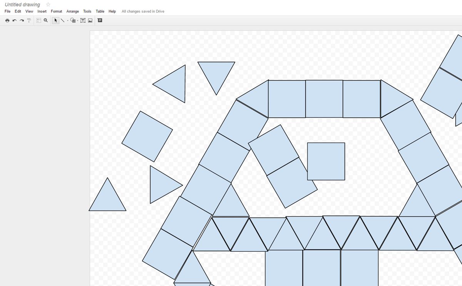Click the Zoom to fit icon
The image size is (462, 286).
[x=38, y=20]
